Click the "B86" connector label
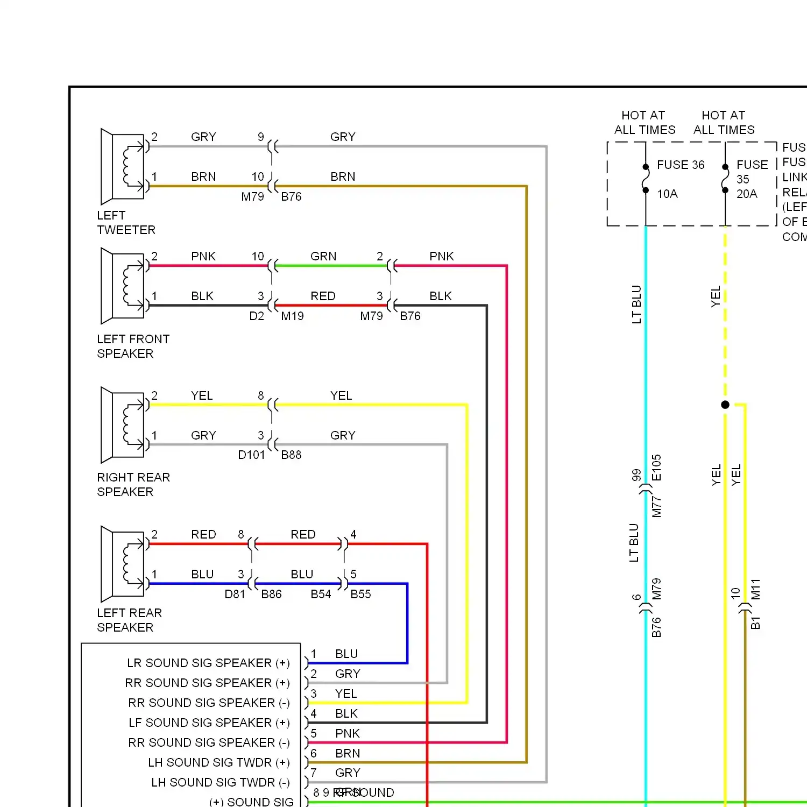 [x=271, y=594]
